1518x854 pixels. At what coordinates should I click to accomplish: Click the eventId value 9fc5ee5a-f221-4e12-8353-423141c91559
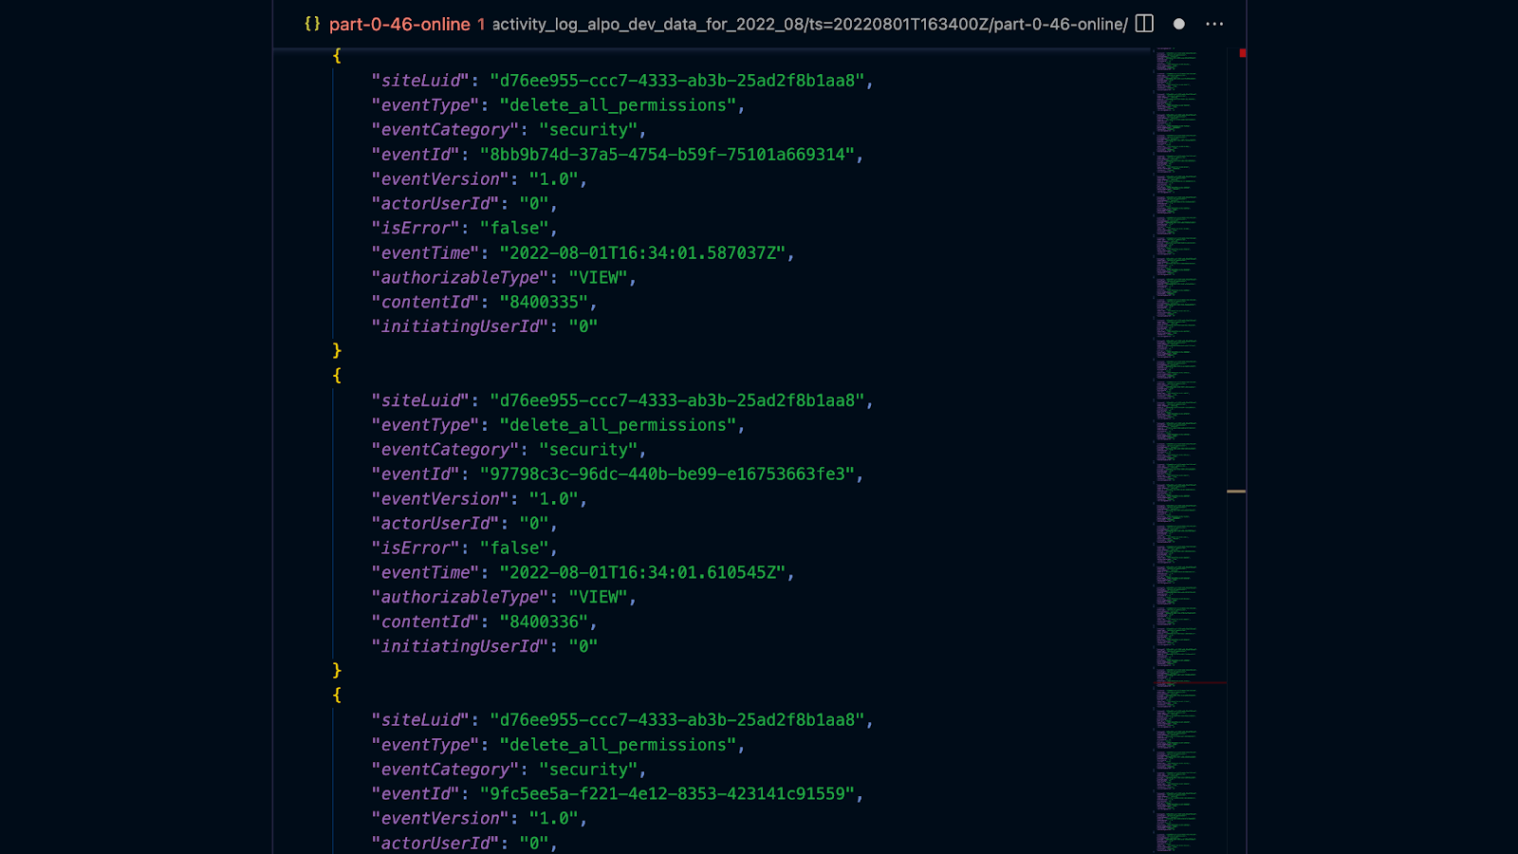(667, 794)
